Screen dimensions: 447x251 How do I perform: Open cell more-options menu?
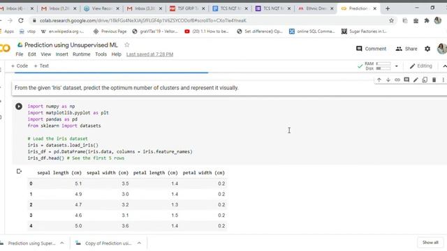pyautogui.click(x=443, y=80)
